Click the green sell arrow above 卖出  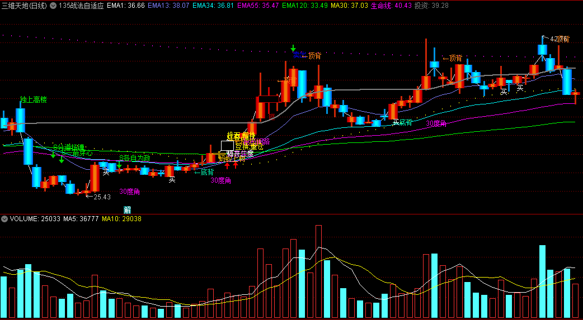[x=293, y=48]
